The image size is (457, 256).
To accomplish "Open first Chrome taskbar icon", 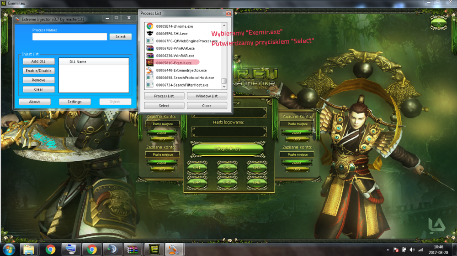I will point(50,250).
